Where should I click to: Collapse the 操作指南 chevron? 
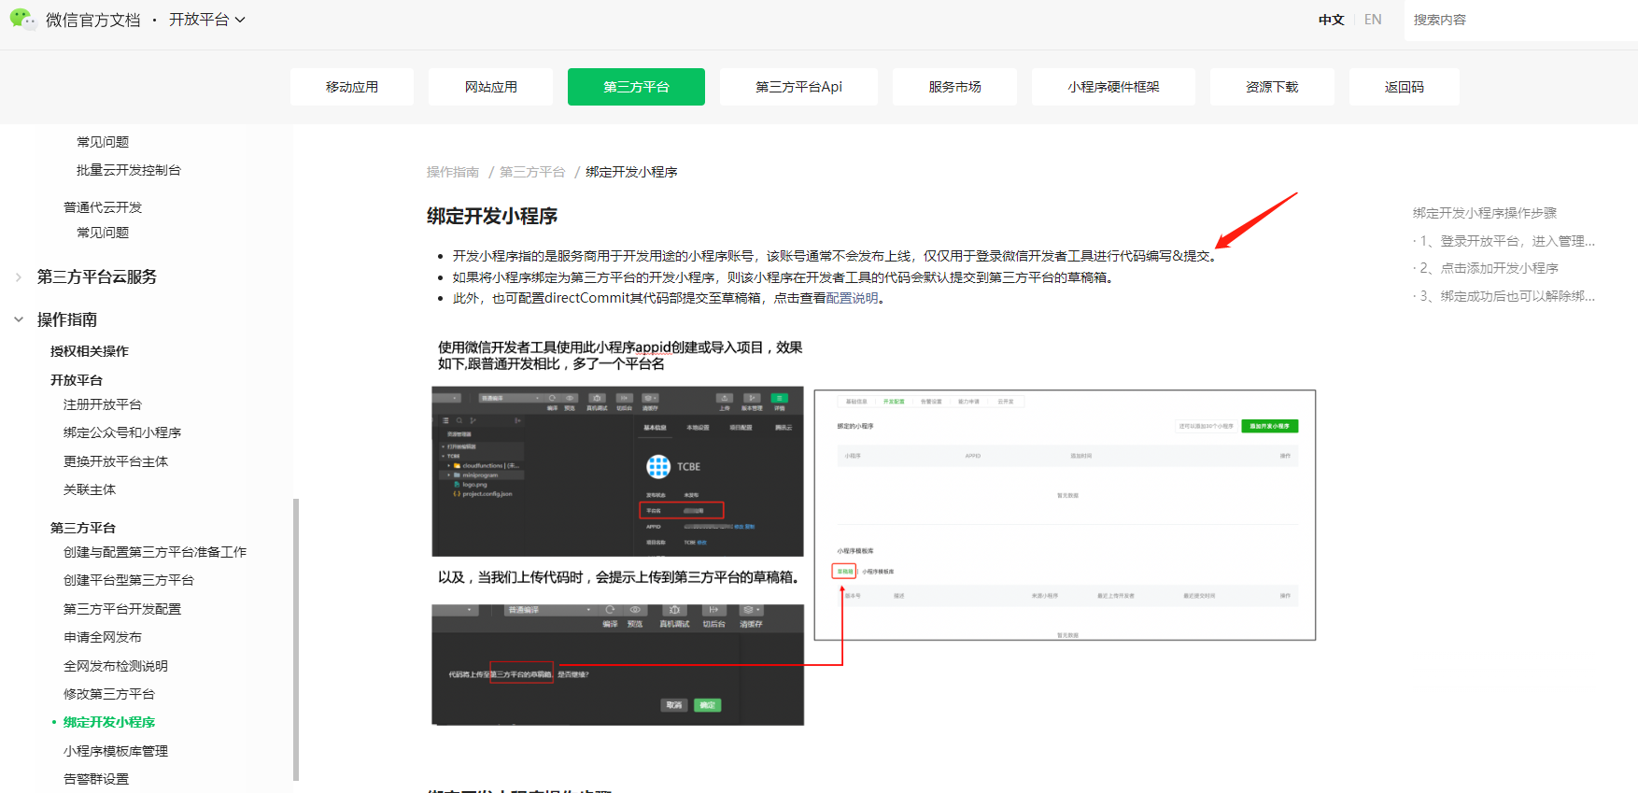[19, 319]
